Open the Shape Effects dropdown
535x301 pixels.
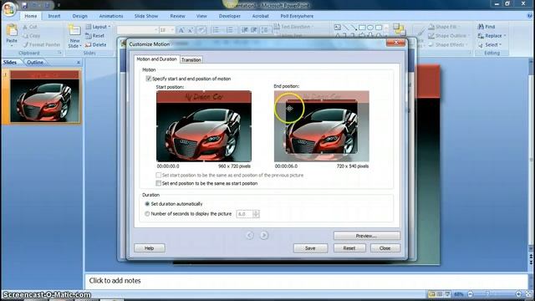pos(448,44)
